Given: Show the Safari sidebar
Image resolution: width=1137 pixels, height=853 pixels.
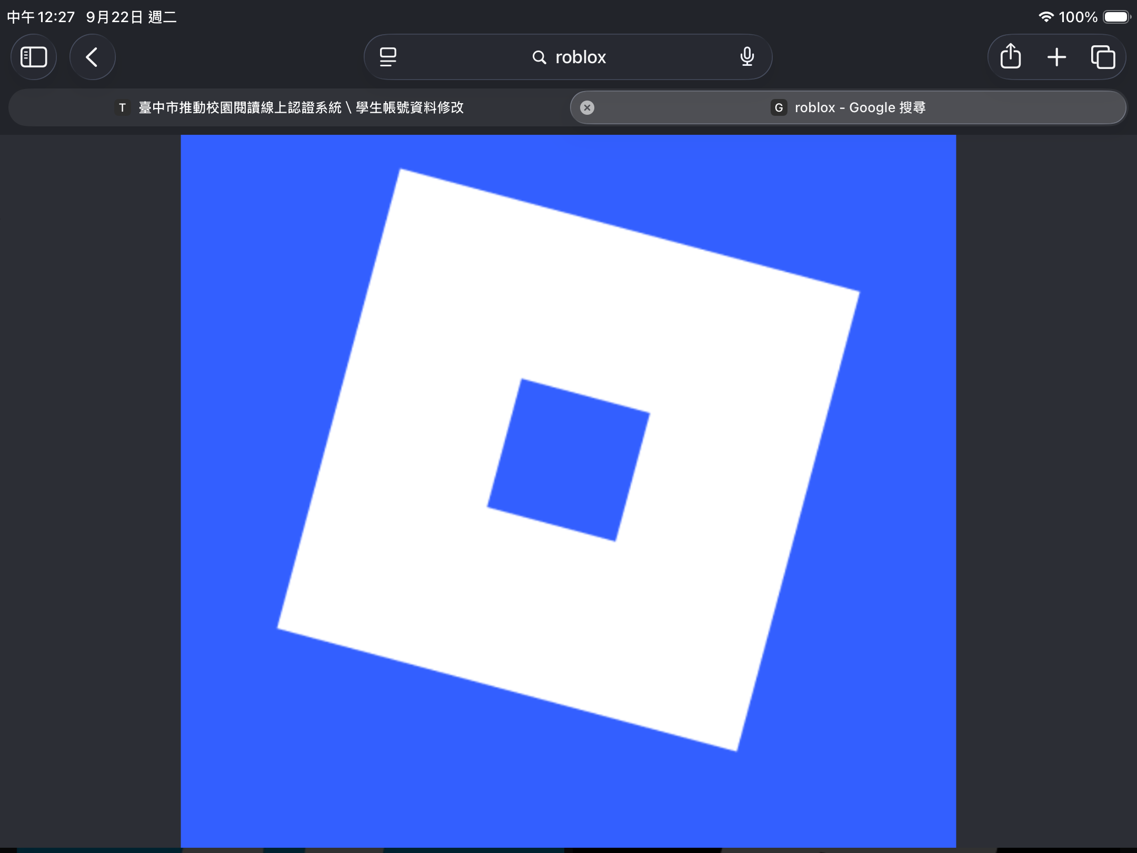Looking at the screenshot, I should coord(34,57).
